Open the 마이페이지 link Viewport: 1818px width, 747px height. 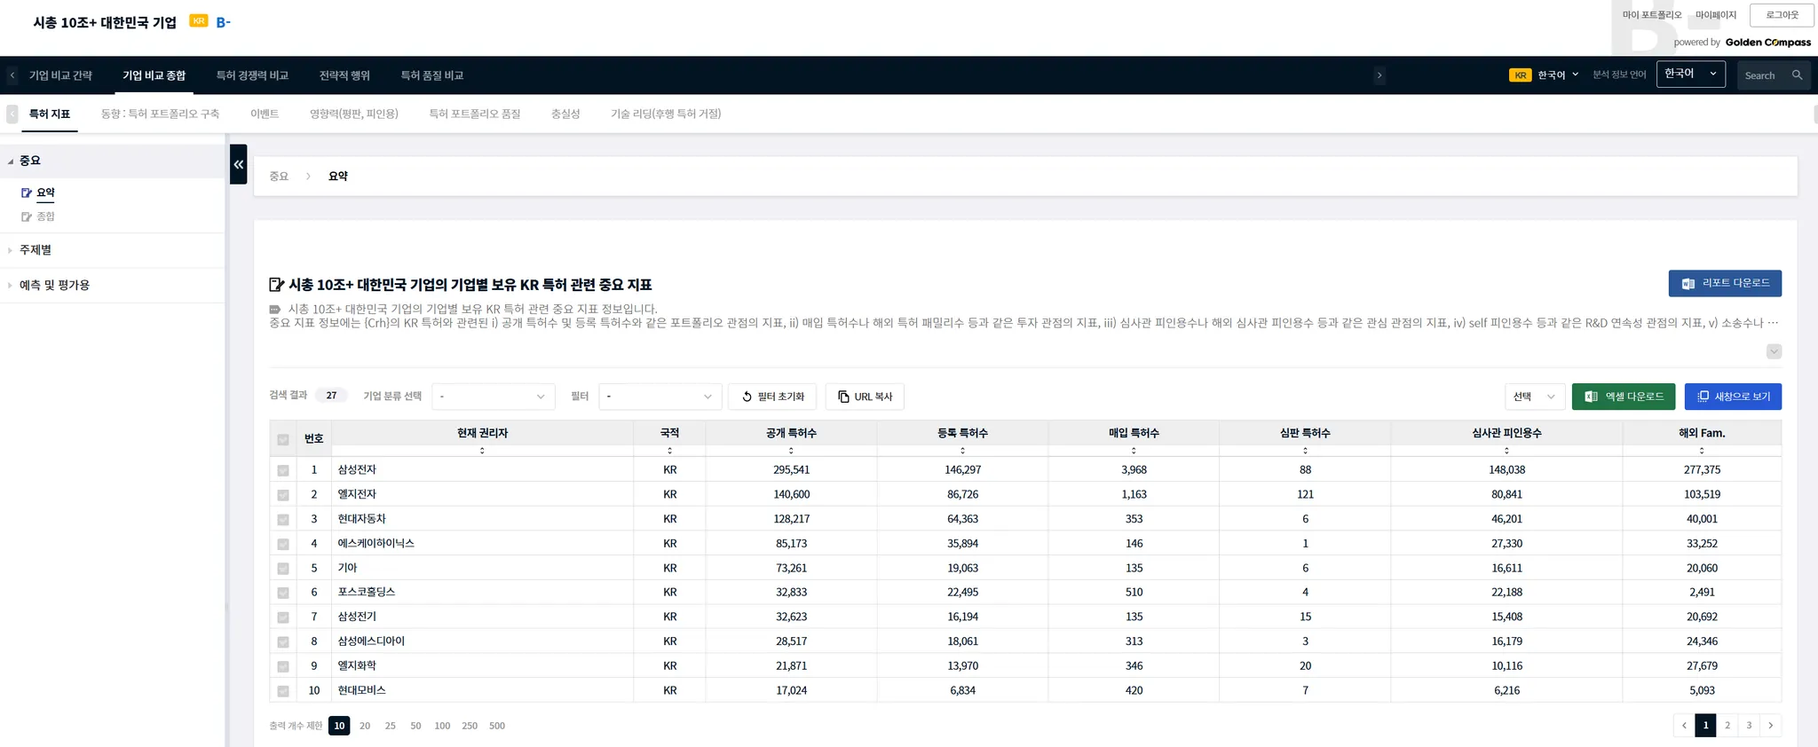click(x=1716, y=15)
